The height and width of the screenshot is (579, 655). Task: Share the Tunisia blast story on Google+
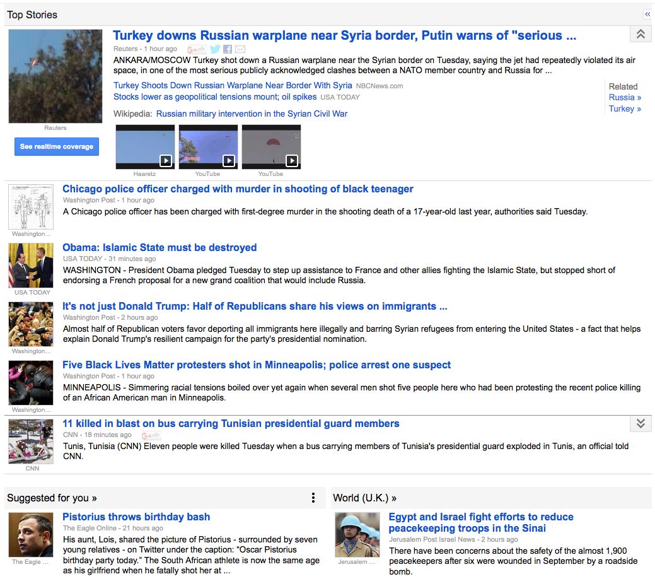pyautogui.click(x=151, y=435)
